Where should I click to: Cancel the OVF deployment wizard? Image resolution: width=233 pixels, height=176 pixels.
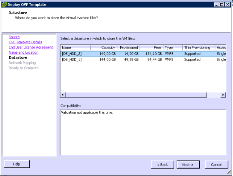tap(216, 165)
